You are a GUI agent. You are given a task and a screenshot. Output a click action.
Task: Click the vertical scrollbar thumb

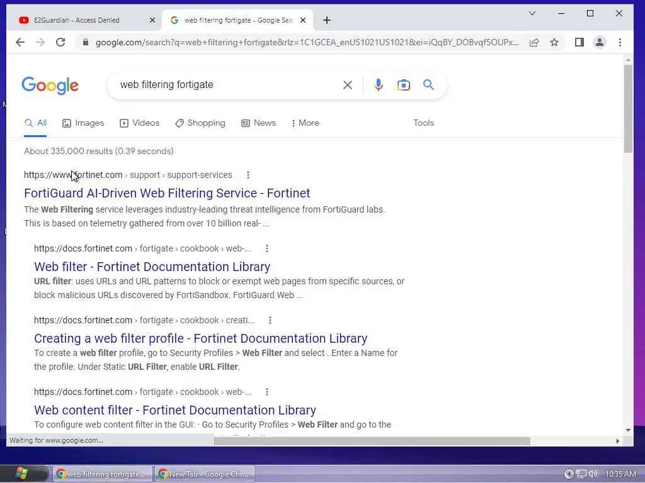628,108
